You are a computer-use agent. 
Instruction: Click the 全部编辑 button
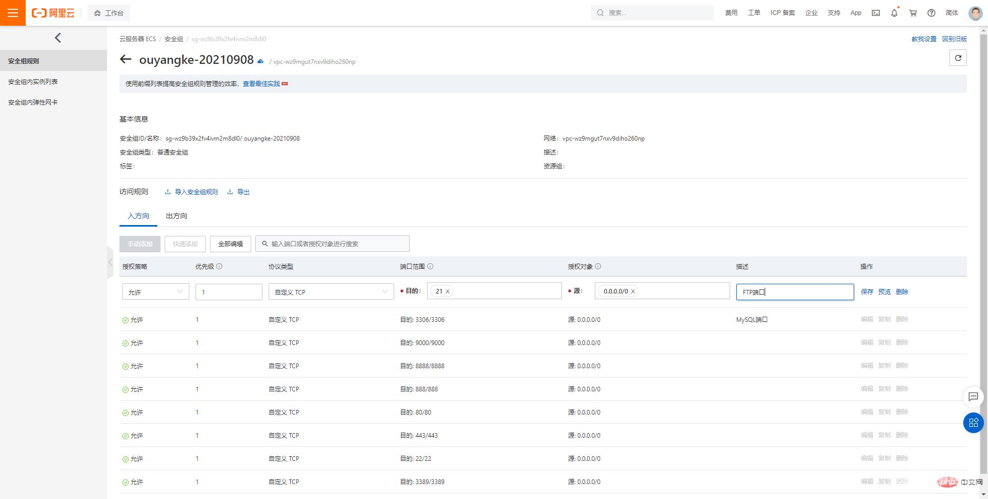[x=230, y=244]
